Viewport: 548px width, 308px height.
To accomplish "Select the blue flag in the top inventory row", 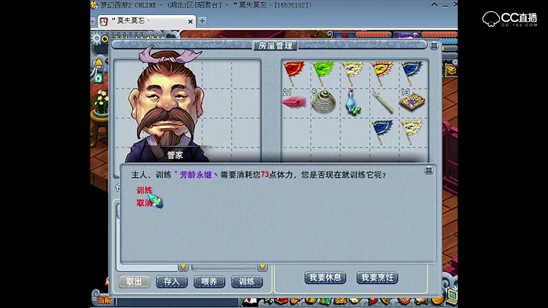I will tap(411, 72).
